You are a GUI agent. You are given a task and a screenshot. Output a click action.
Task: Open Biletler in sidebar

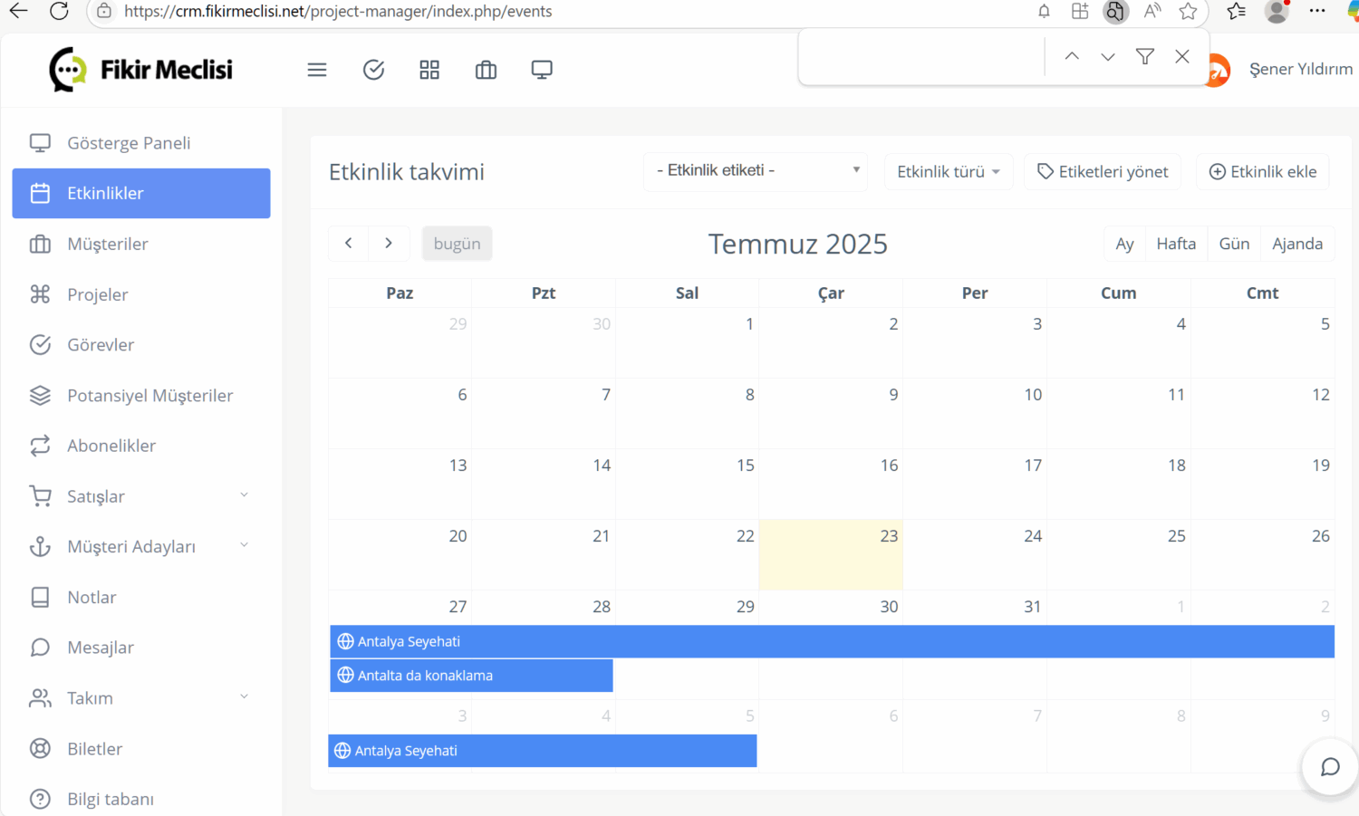point(141,749)
